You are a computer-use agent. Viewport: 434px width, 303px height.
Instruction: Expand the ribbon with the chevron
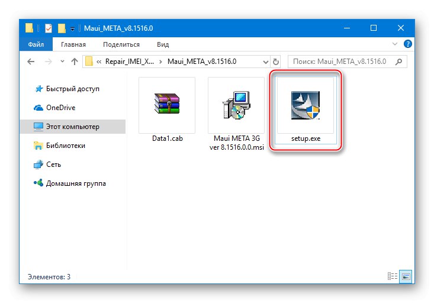395,44
